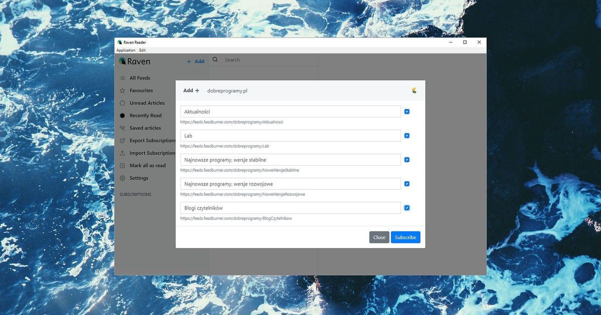Uncheck the Aktualności feed checkbox

407,111
